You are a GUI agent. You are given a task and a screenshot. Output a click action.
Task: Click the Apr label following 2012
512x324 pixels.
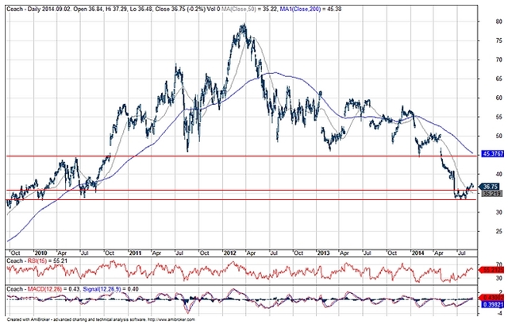[251, 253]
